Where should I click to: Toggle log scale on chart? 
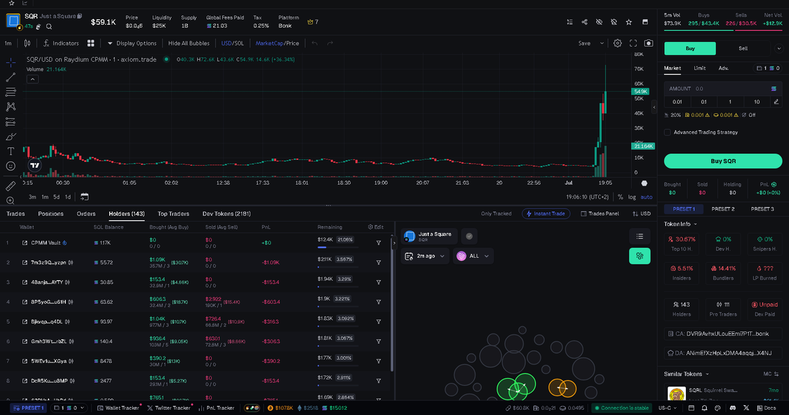633,197
